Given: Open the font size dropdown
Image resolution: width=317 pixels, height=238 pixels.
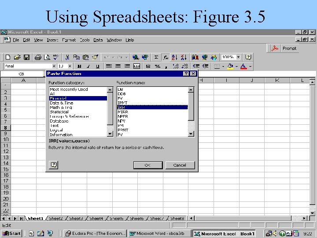Looking at the screenshot, I should (x=70, y=66).
